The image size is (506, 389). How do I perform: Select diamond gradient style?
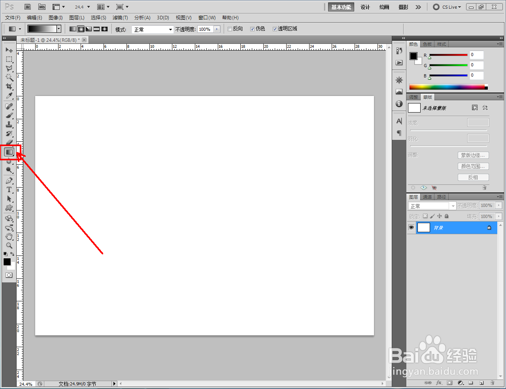pyautogui.click(x=104, y=29)
